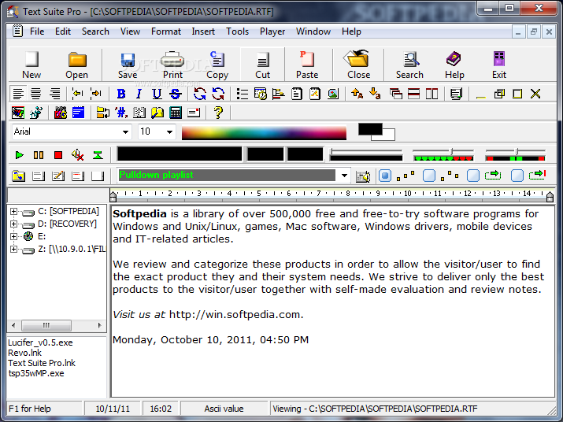Stop media playback with red square
This screenshot has height=422, width=563.
pyautogui.click(x=57, y=155)
